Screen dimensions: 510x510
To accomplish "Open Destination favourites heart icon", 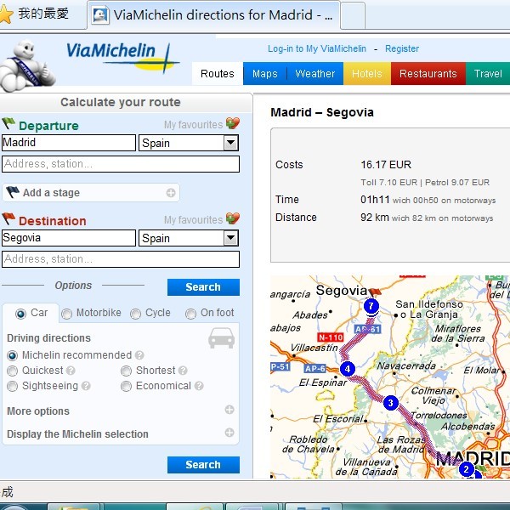I will pyautogui.click(x=233, y=218).
